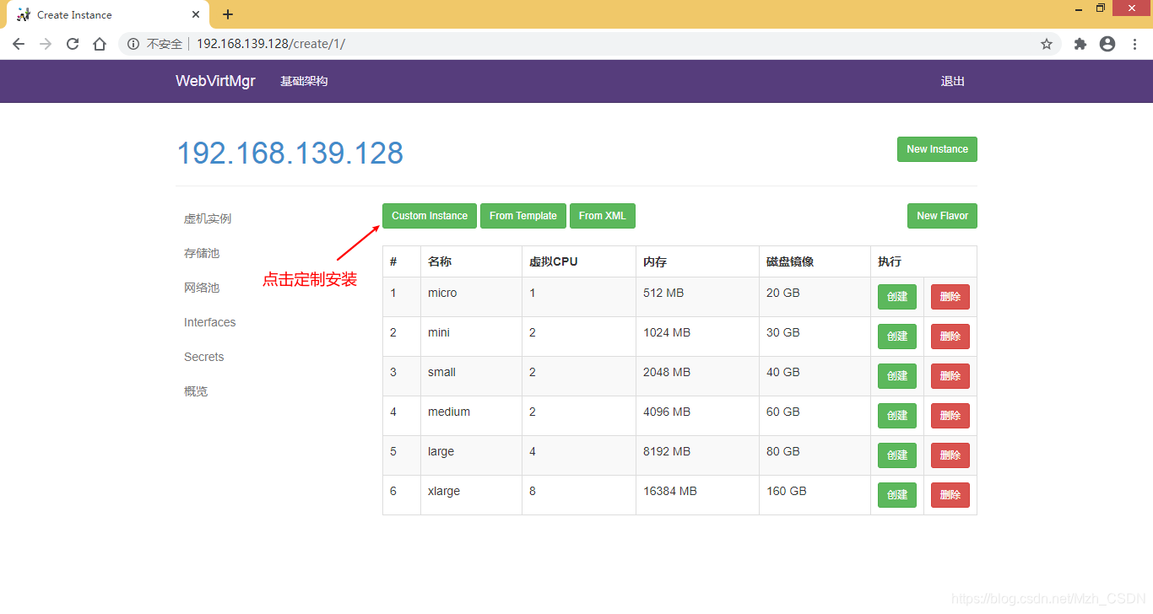Select the Create Instance browser tab

108,14
